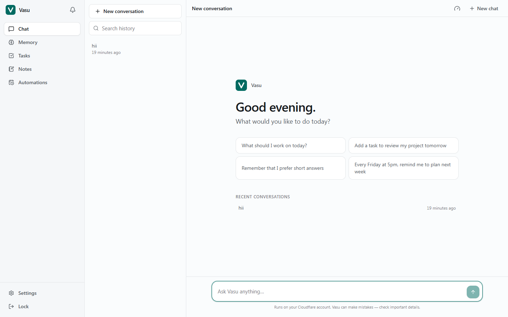Click the Vasu avatar above greeting
508x317 pixels.
point(241,85)
